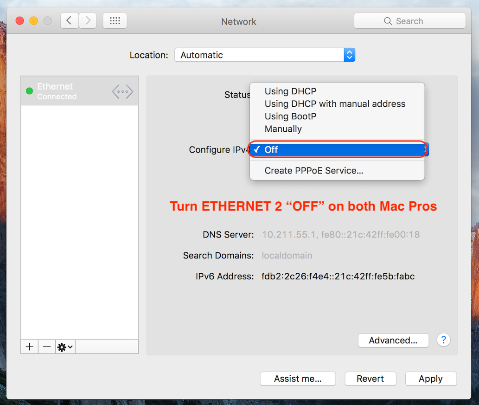Click in the Search field
This screenshot has width=479, height=405.
click(409, 21)
